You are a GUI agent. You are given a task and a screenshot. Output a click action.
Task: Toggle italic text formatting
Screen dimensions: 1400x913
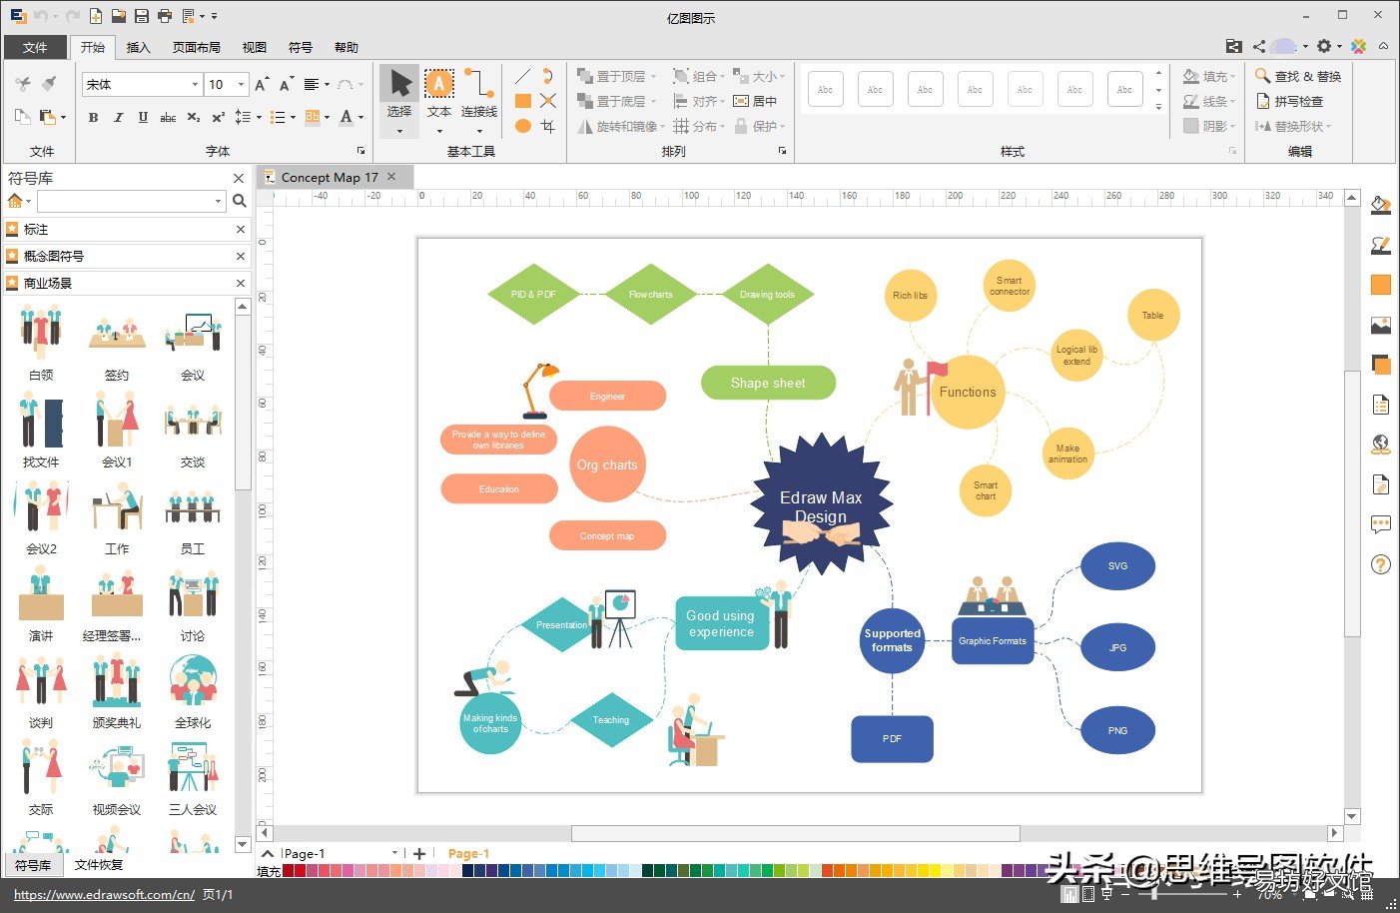tap(118, 117)
